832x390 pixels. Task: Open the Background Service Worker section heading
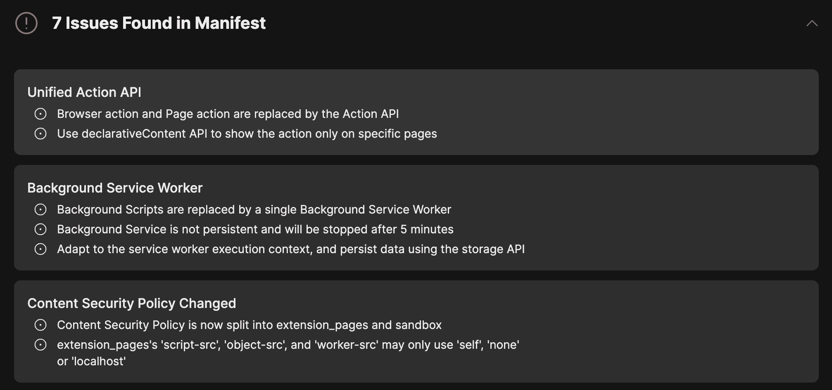point(115,188)
